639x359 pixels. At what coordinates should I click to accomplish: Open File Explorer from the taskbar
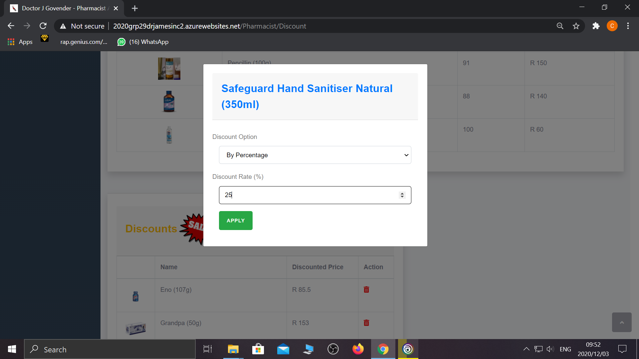tap(233, 349)
